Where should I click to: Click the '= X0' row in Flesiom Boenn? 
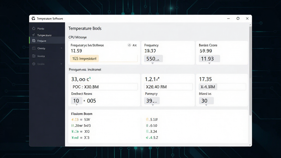click(x=80, y=131)
